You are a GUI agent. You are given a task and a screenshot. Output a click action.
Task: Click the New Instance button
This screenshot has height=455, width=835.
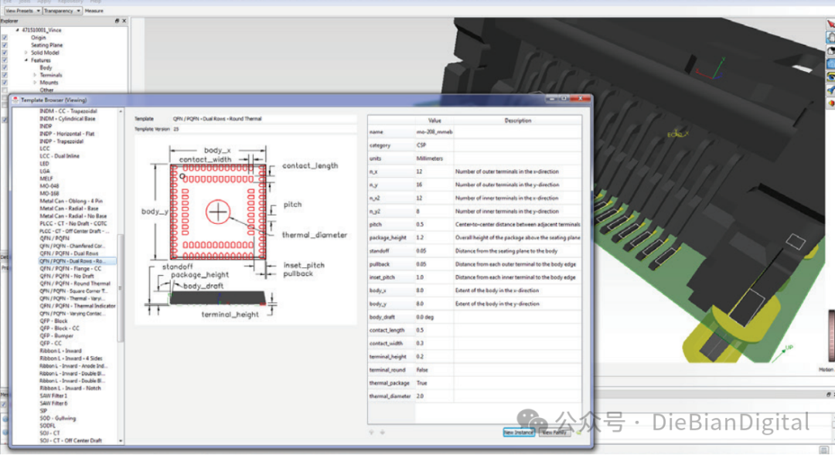click(519, 433)
